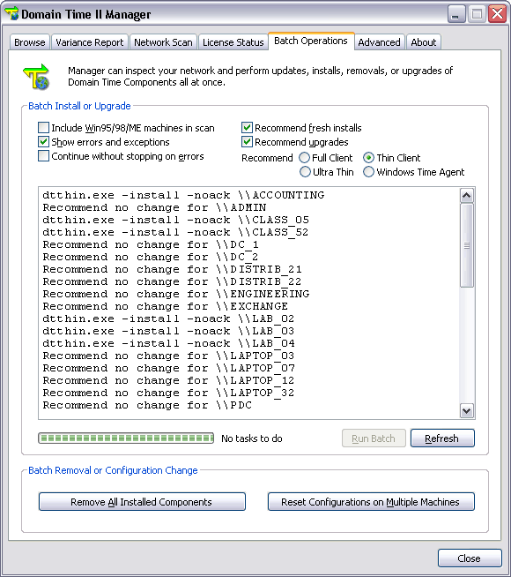Select the \\LAPTOP_07 line
Screen dimensions: 511x577
[x=168, y=368]
